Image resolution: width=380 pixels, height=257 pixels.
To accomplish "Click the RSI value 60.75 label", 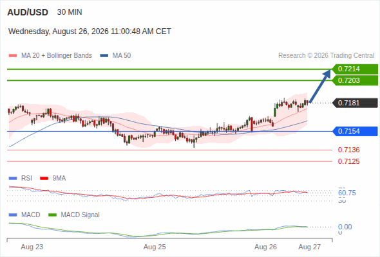I will [x=347, y=193].
